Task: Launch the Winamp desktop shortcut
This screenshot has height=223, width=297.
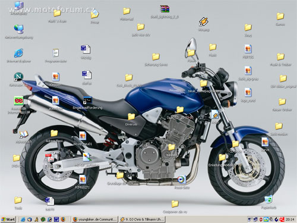Action: tap(204, 22)
